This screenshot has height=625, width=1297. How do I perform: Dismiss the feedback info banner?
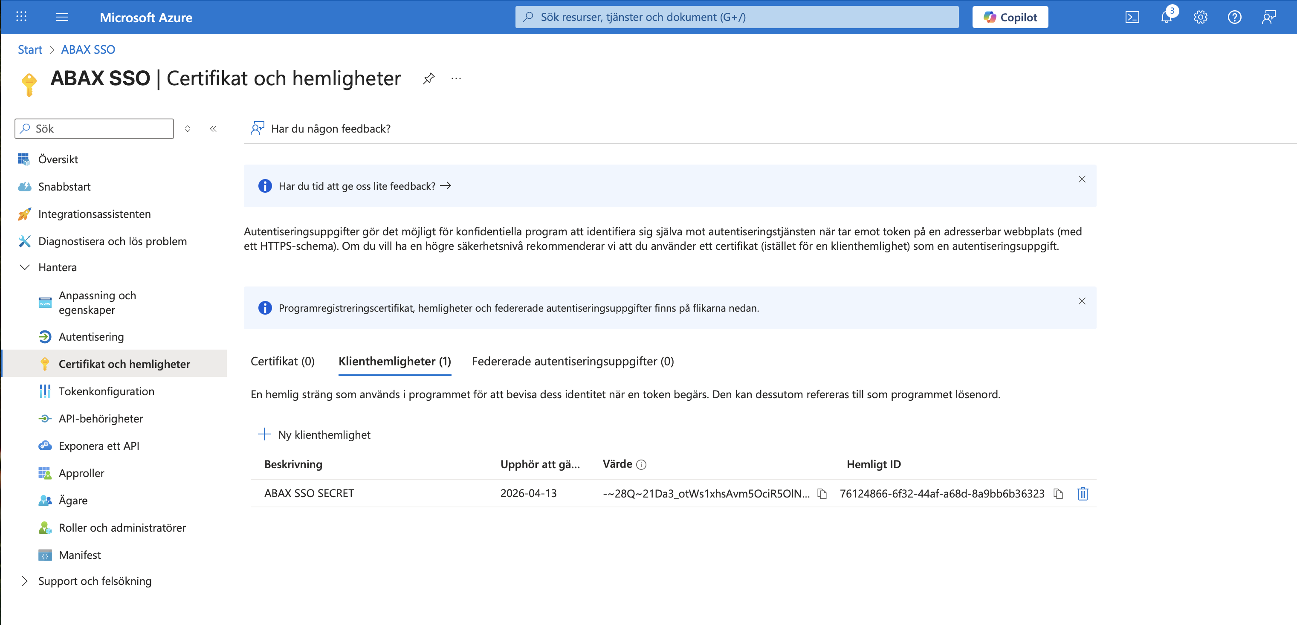[x=1082, y=179]
